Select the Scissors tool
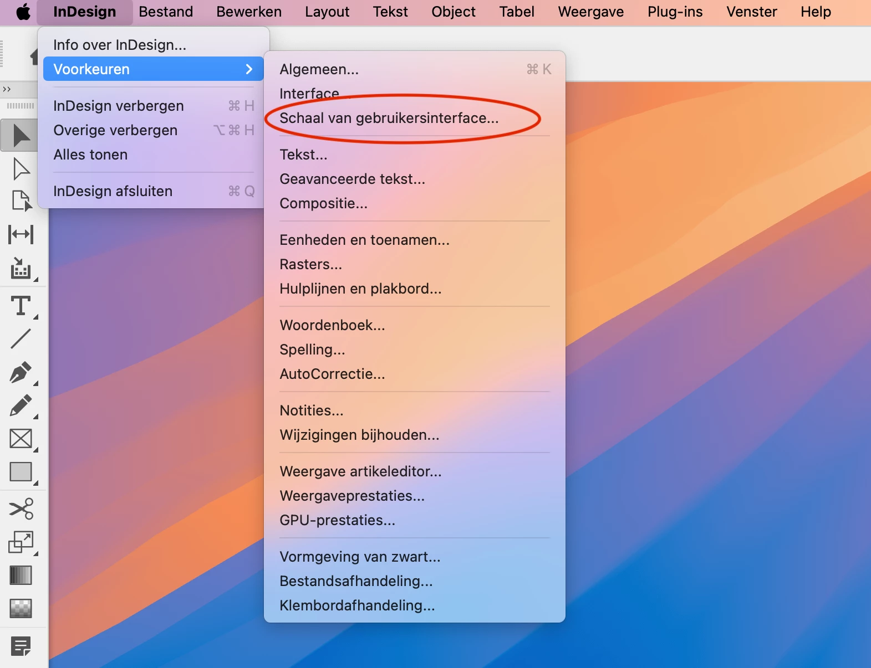Viewport: 871px width, 668px height. (x=22, y=508)
